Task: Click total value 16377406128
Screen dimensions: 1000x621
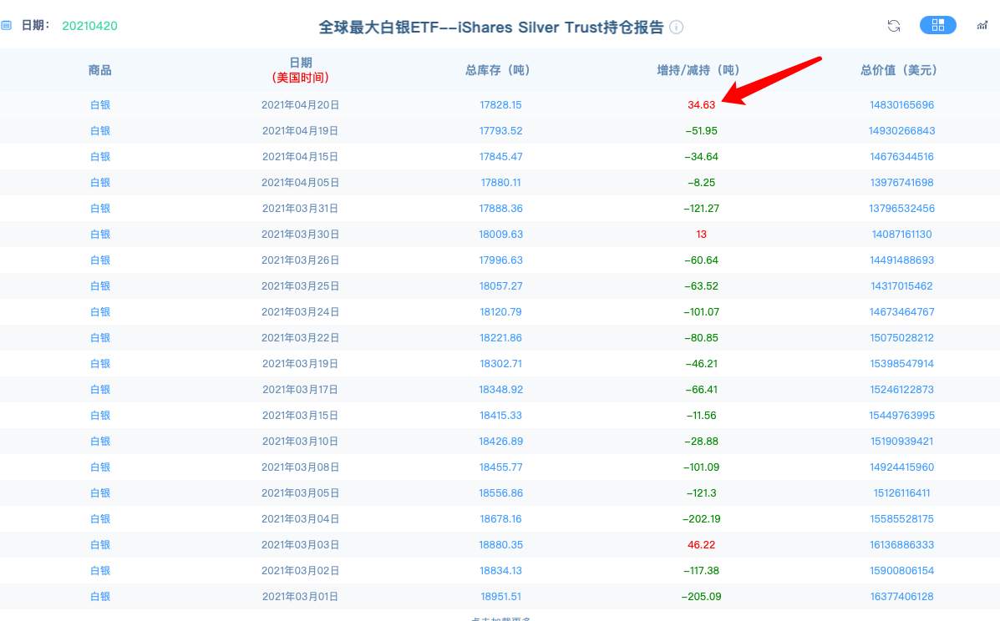Action: point(901,596)
